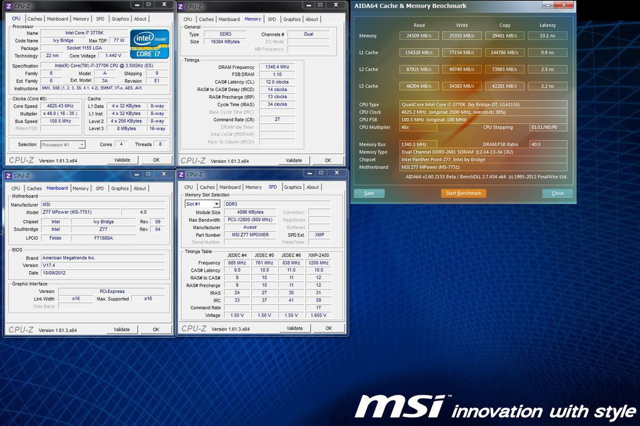Click the Intel Core i7 3770K name field
Viewport: 640px width, 426px height.
pyautogui.click(x=84, y=33)
